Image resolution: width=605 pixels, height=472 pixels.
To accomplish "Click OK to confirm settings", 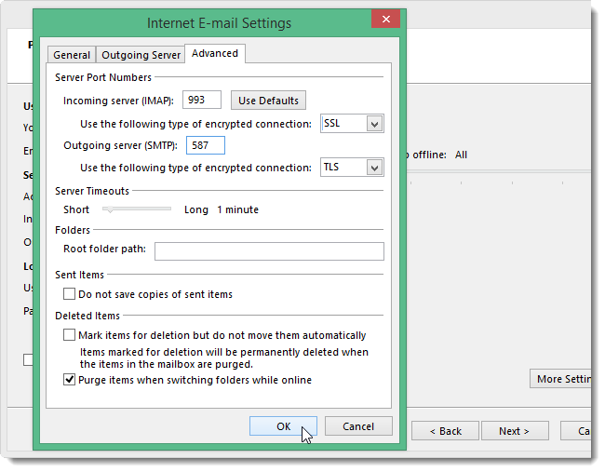I will click(x=283, y=426).
